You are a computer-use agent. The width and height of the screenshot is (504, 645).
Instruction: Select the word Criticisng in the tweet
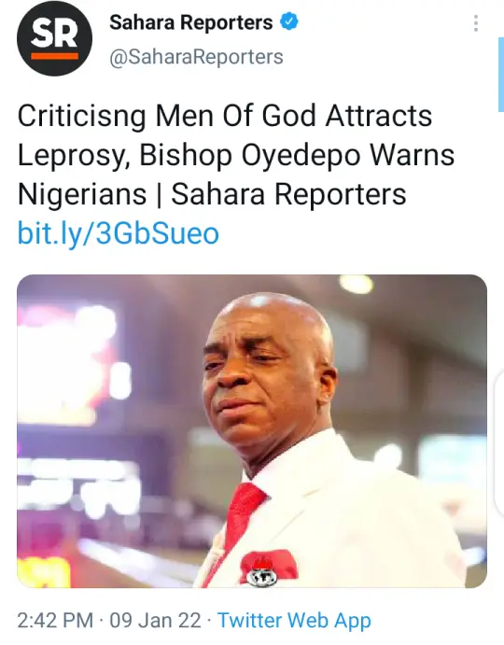(81, 117)
